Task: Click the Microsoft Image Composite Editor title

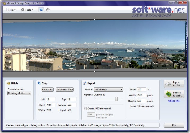Action: click(25, 3)
